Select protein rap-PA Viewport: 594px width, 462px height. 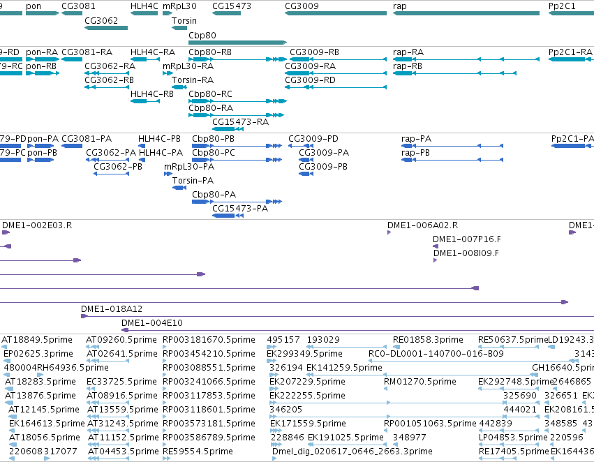(417, 139)
